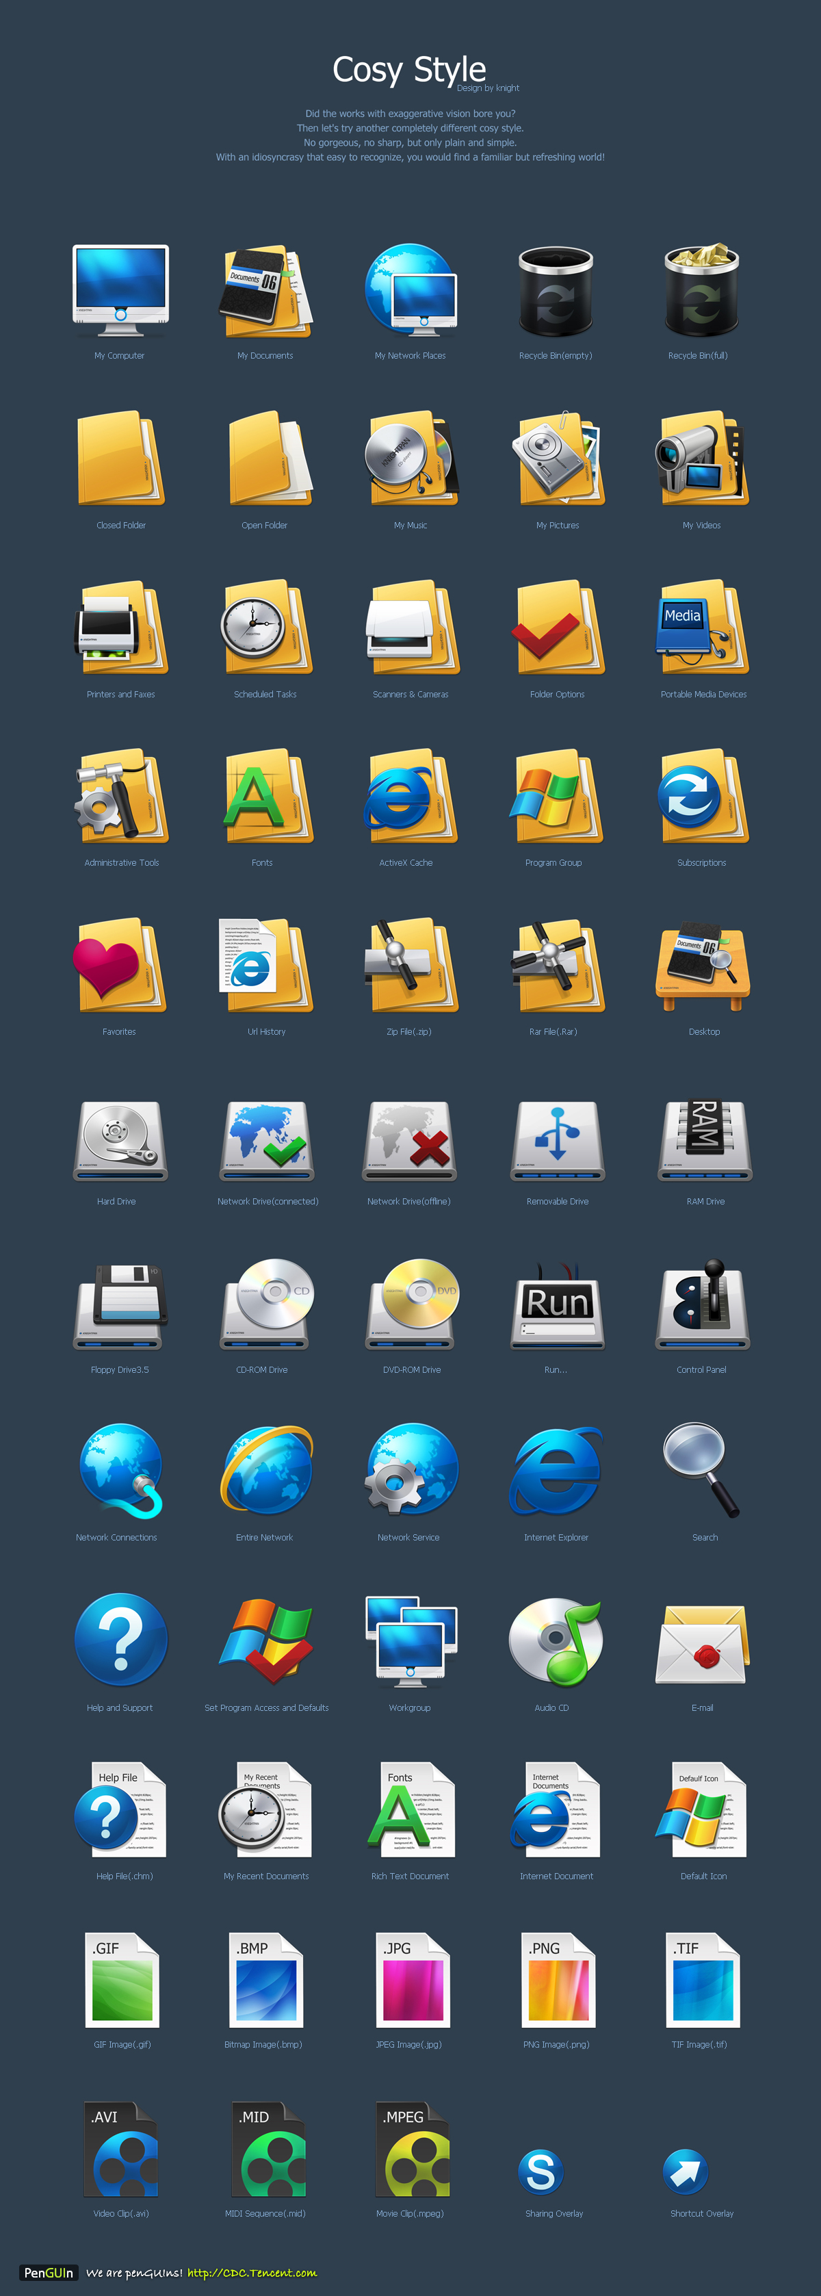The width and height of the screenshot is (821, 2296).
Task: Select the Closed Folder icon
Action: tap(121, 458)
